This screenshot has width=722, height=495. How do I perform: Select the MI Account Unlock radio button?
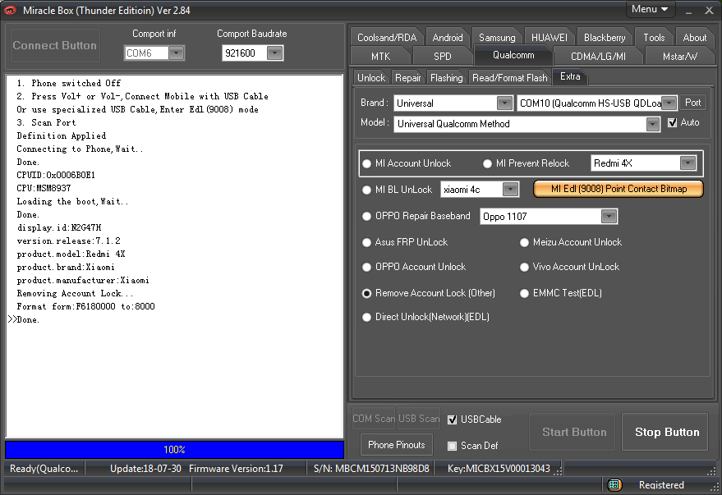point(366,164)
